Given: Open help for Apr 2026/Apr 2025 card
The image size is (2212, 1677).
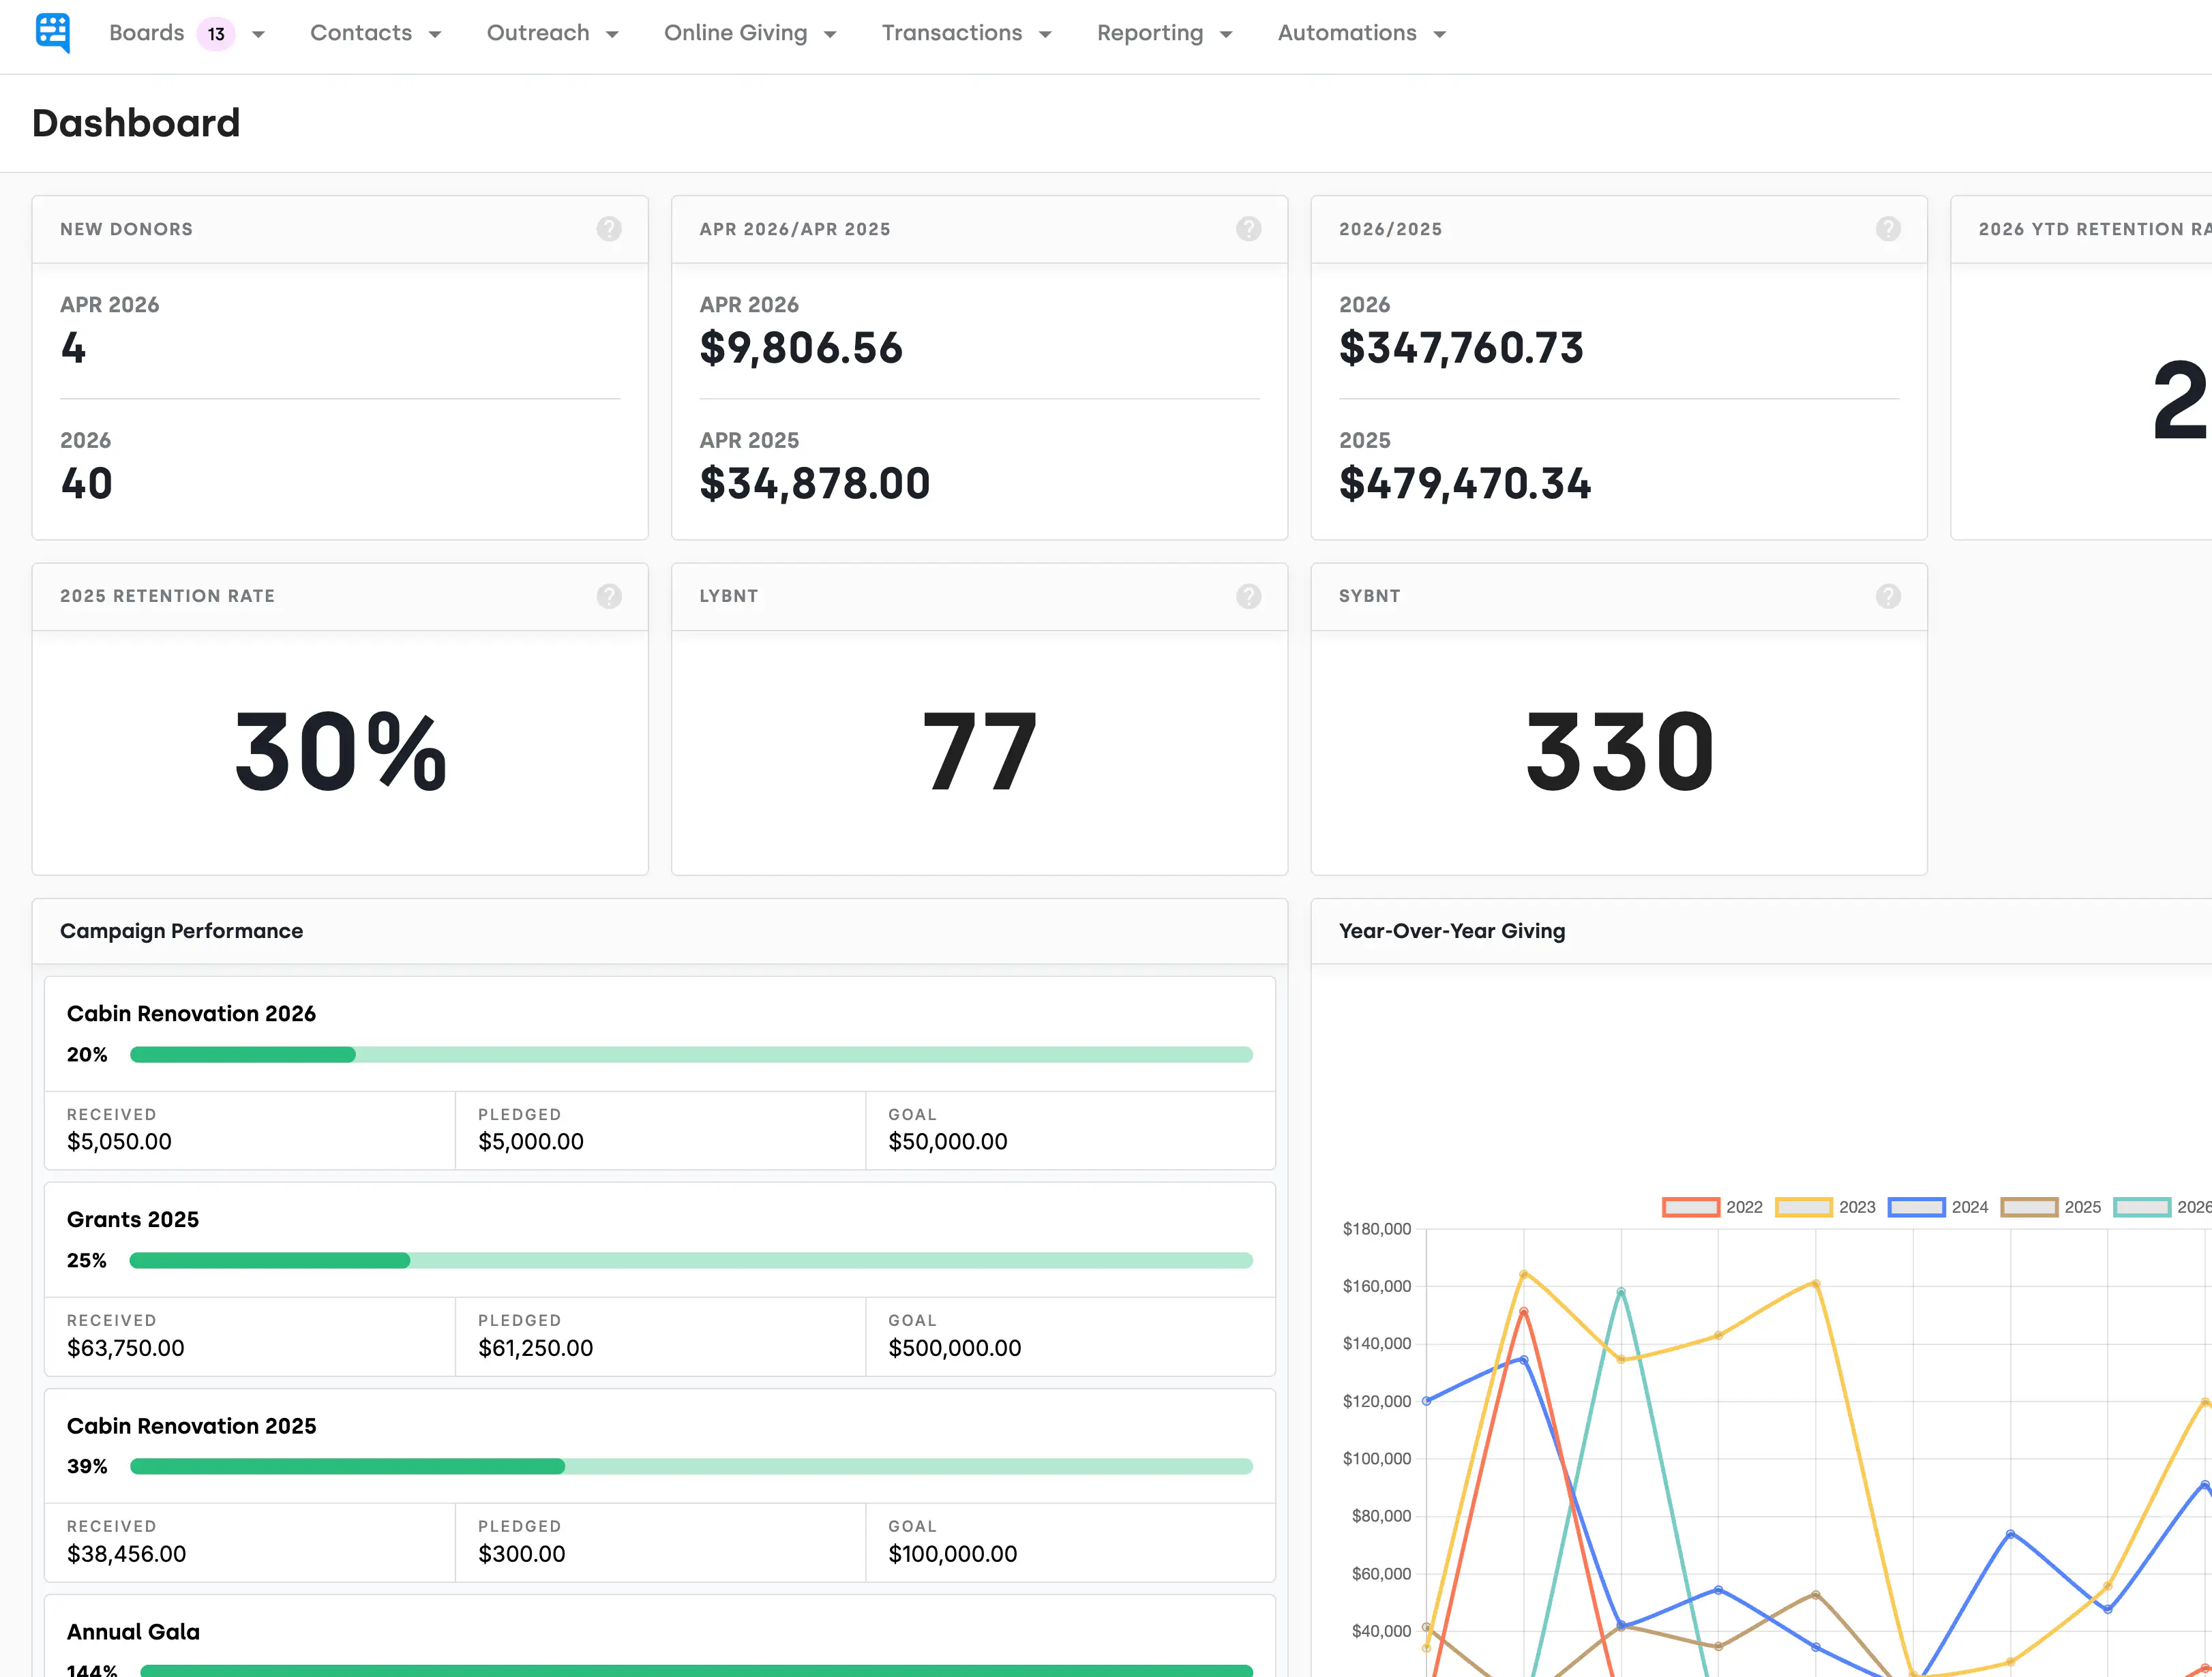Looking at the screenshot, I should click(x=1249, y=229).
